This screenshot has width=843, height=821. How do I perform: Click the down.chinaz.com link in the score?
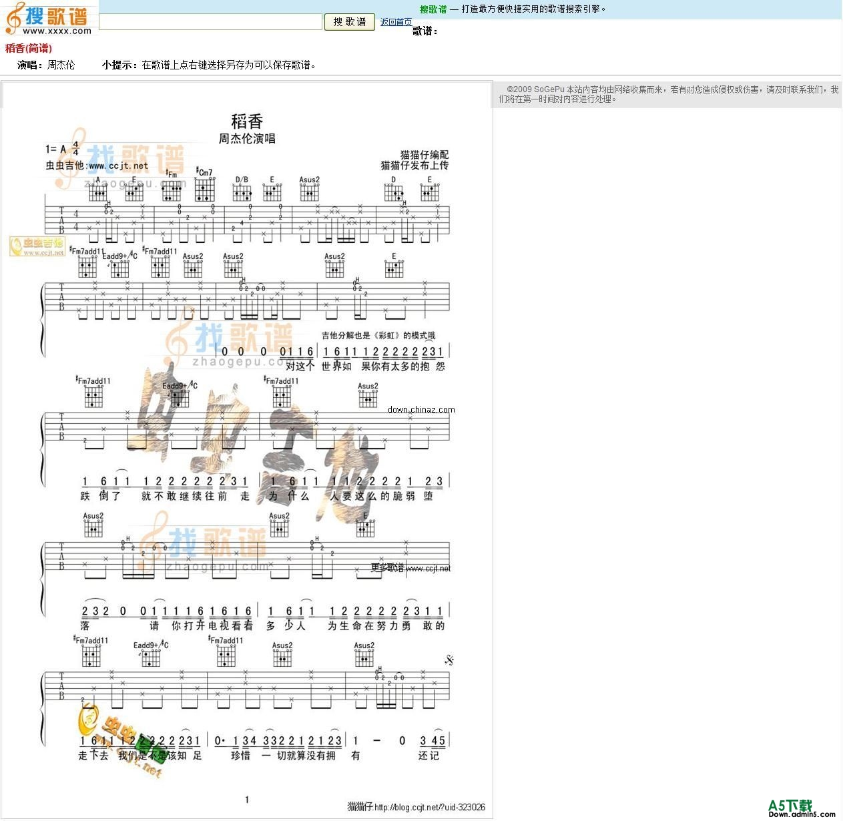(422, 409)
